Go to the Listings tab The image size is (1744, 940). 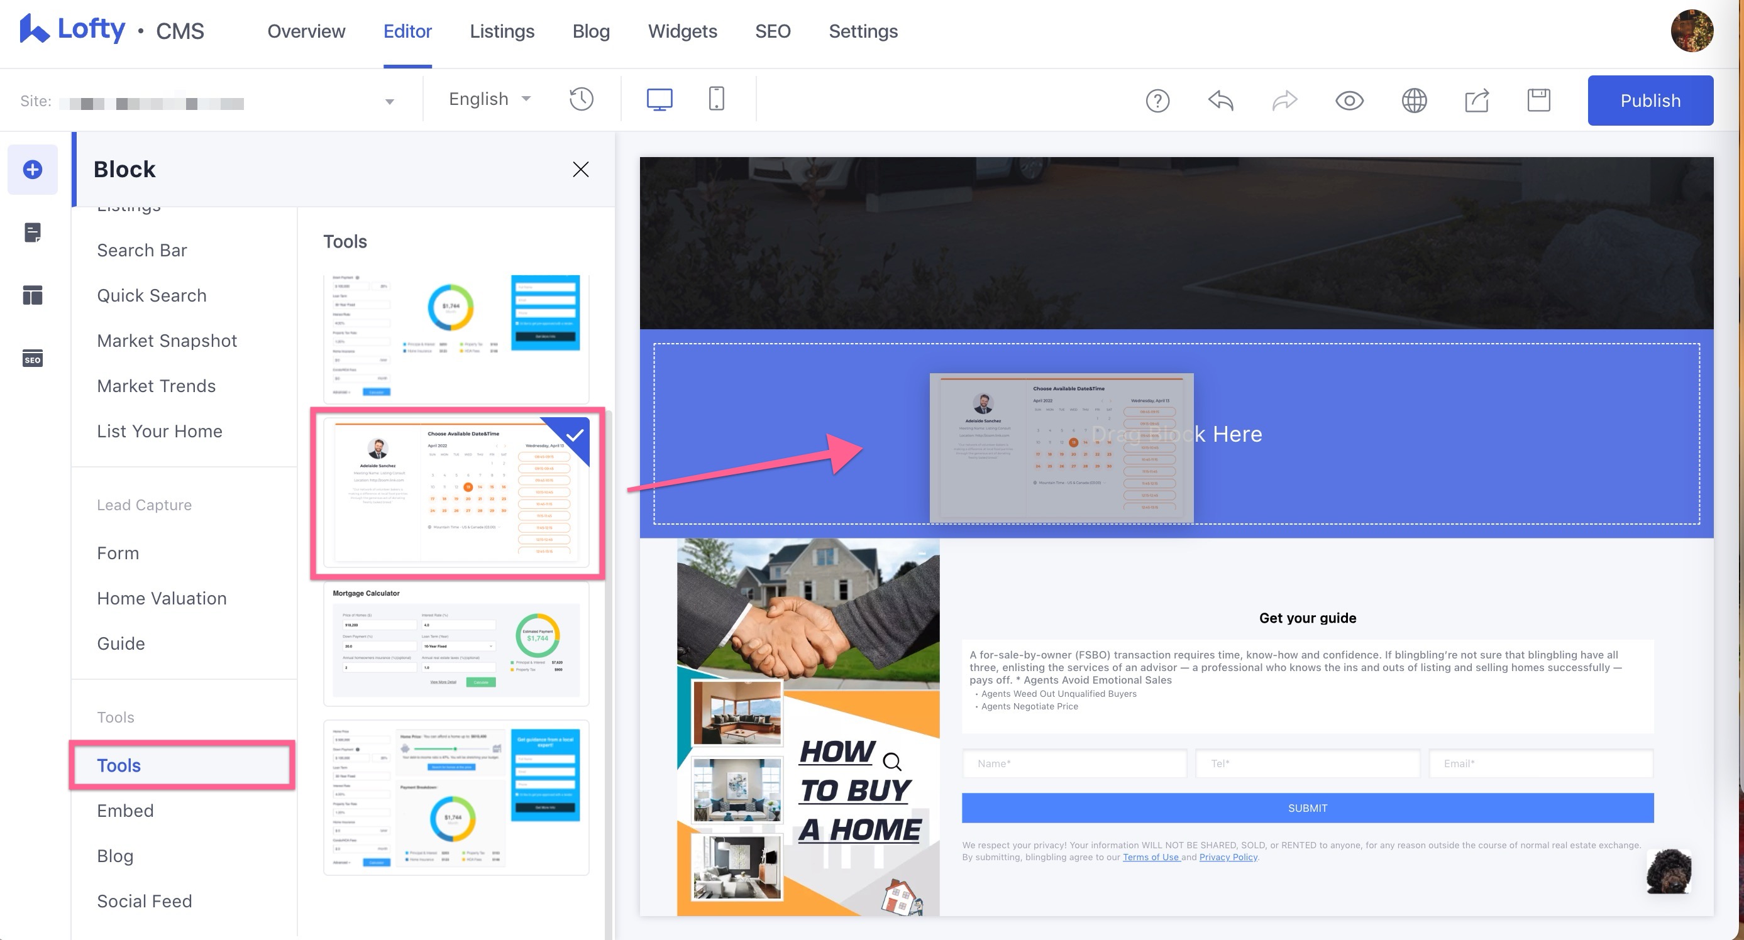(502, 31)
